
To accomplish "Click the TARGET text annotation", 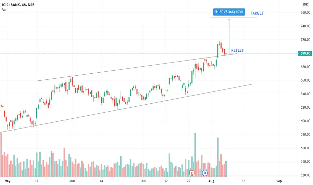I will tap(257, 13).
